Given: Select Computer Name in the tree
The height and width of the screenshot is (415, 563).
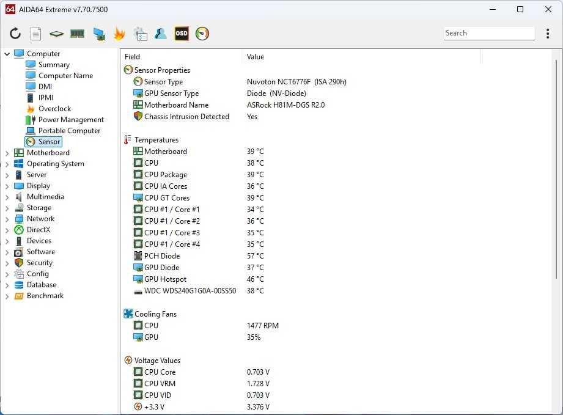Looking at the screenshot, I should (x=65, y=76).
